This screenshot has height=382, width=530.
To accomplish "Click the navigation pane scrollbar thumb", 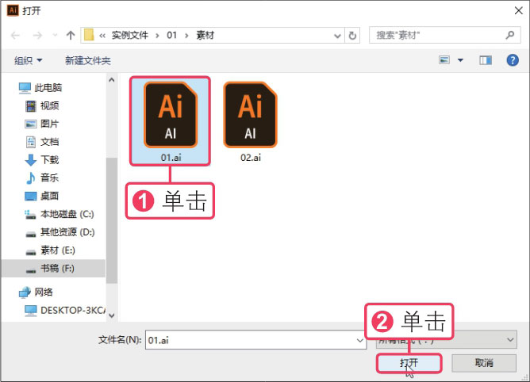I will 112,220.
